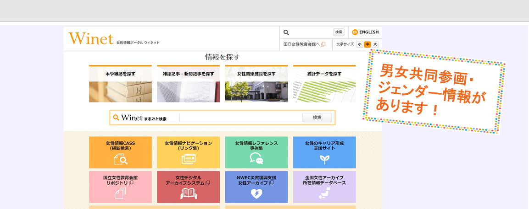This screenshot has height=209, width=529.
Task: Open 本や雑誌を探す category
Action: click(x=121, y=84)
